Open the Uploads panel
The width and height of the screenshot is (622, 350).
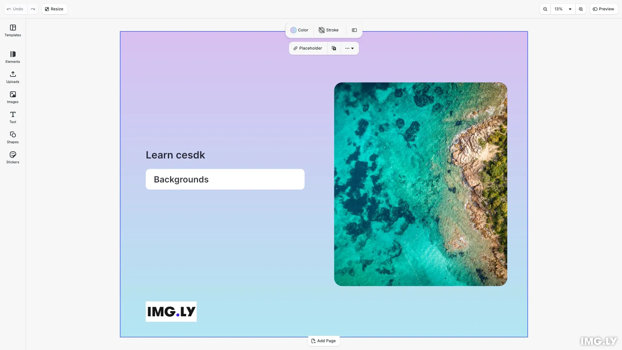pos(13,77)
